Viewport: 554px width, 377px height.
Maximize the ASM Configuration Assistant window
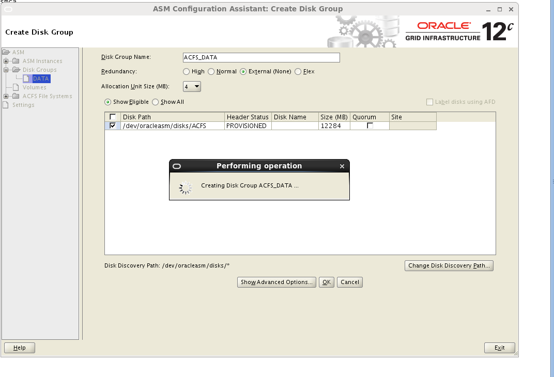click(500, 9)
